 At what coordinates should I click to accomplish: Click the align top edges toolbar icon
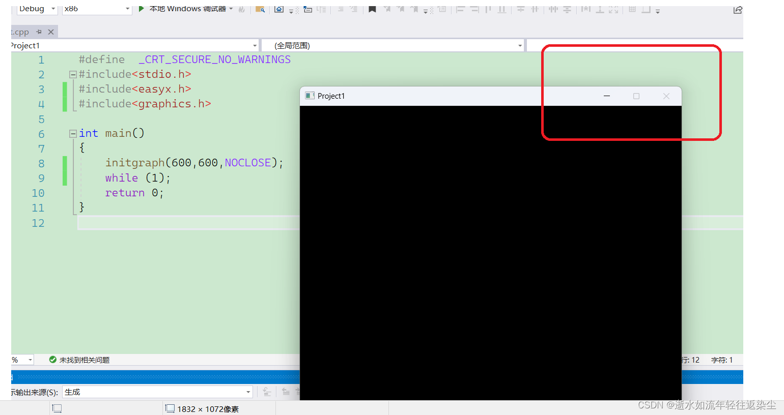click(488, 9)
